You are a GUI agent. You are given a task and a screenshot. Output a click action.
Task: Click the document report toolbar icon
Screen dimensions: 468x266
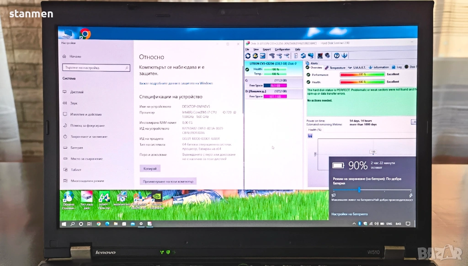296,56
